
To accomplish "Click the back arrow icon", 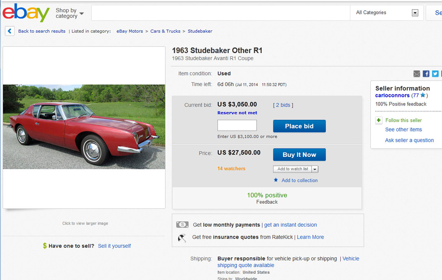I will 10,31.
